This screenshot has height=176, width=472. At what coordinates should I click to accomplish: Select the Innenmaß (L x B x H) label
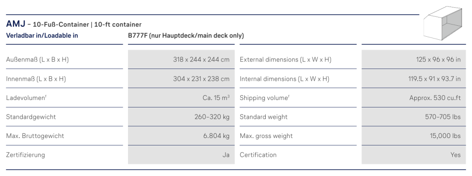(x=36, y=79)
